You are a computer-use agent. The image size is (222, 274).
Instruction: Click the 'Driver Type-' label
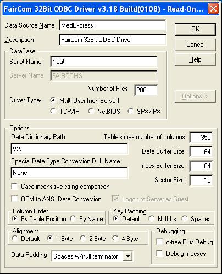pyautogui.click(x=25, y=100)
